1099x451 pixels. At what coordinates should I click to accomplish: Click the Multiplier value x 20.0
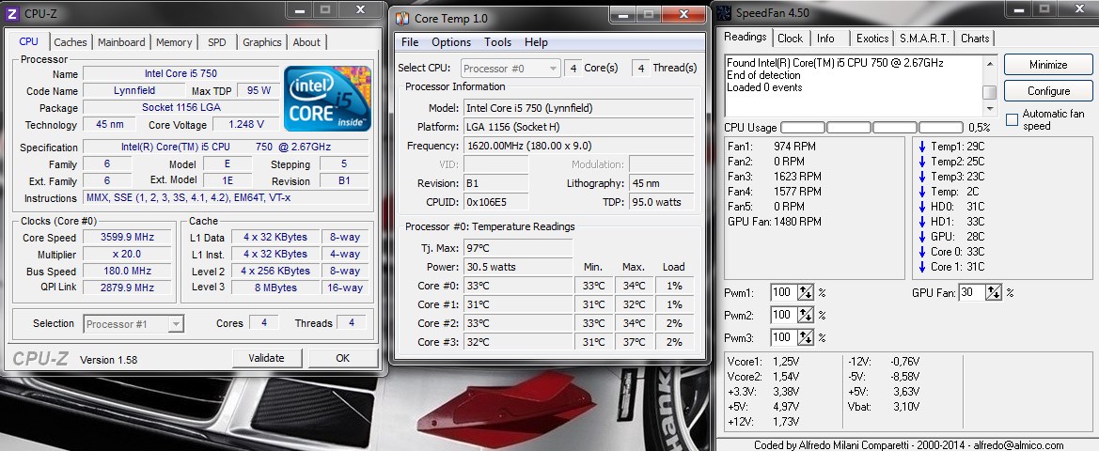(x=127, y=255)
